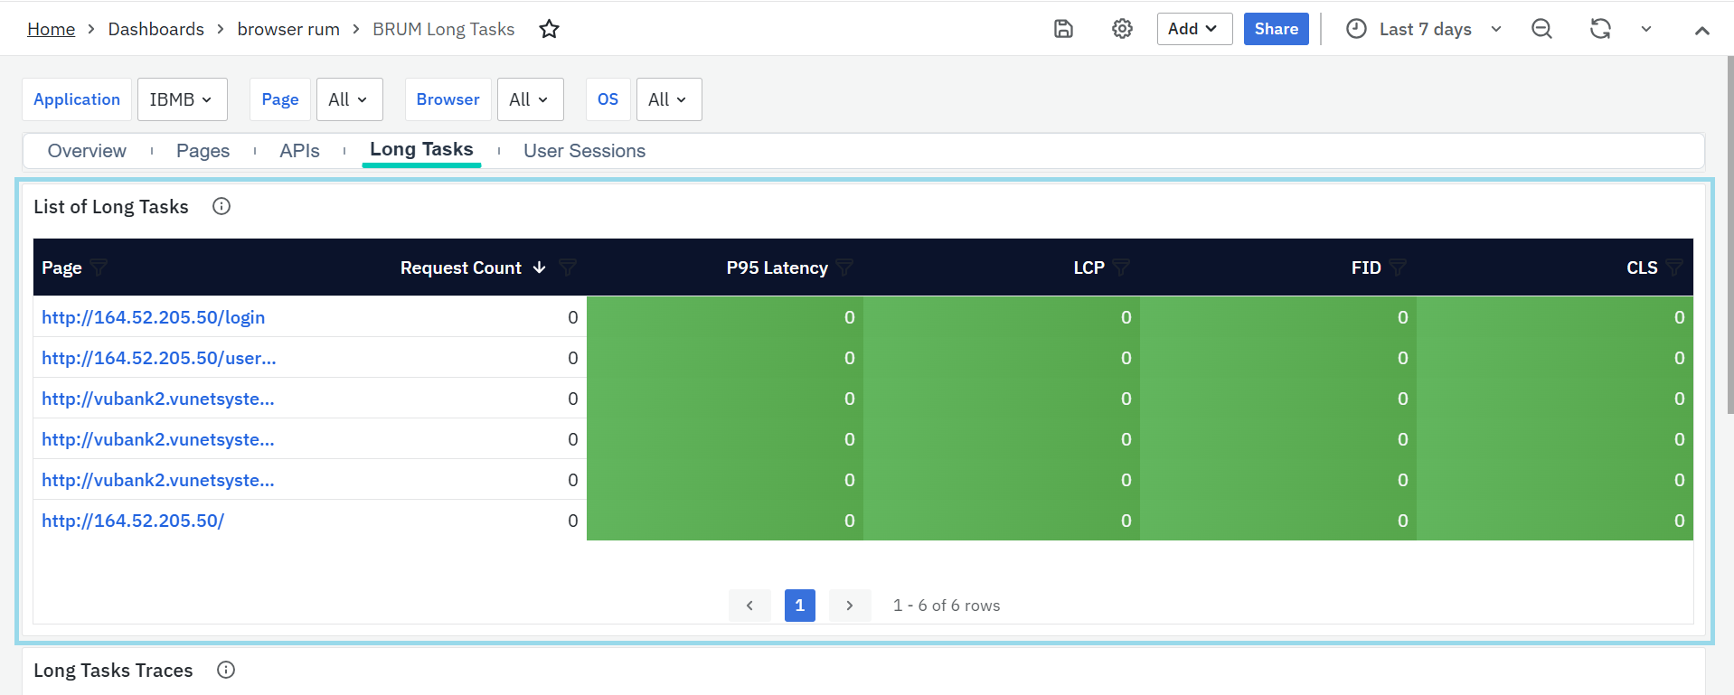Open filter for P95 Latency column

tap(845, 268)
